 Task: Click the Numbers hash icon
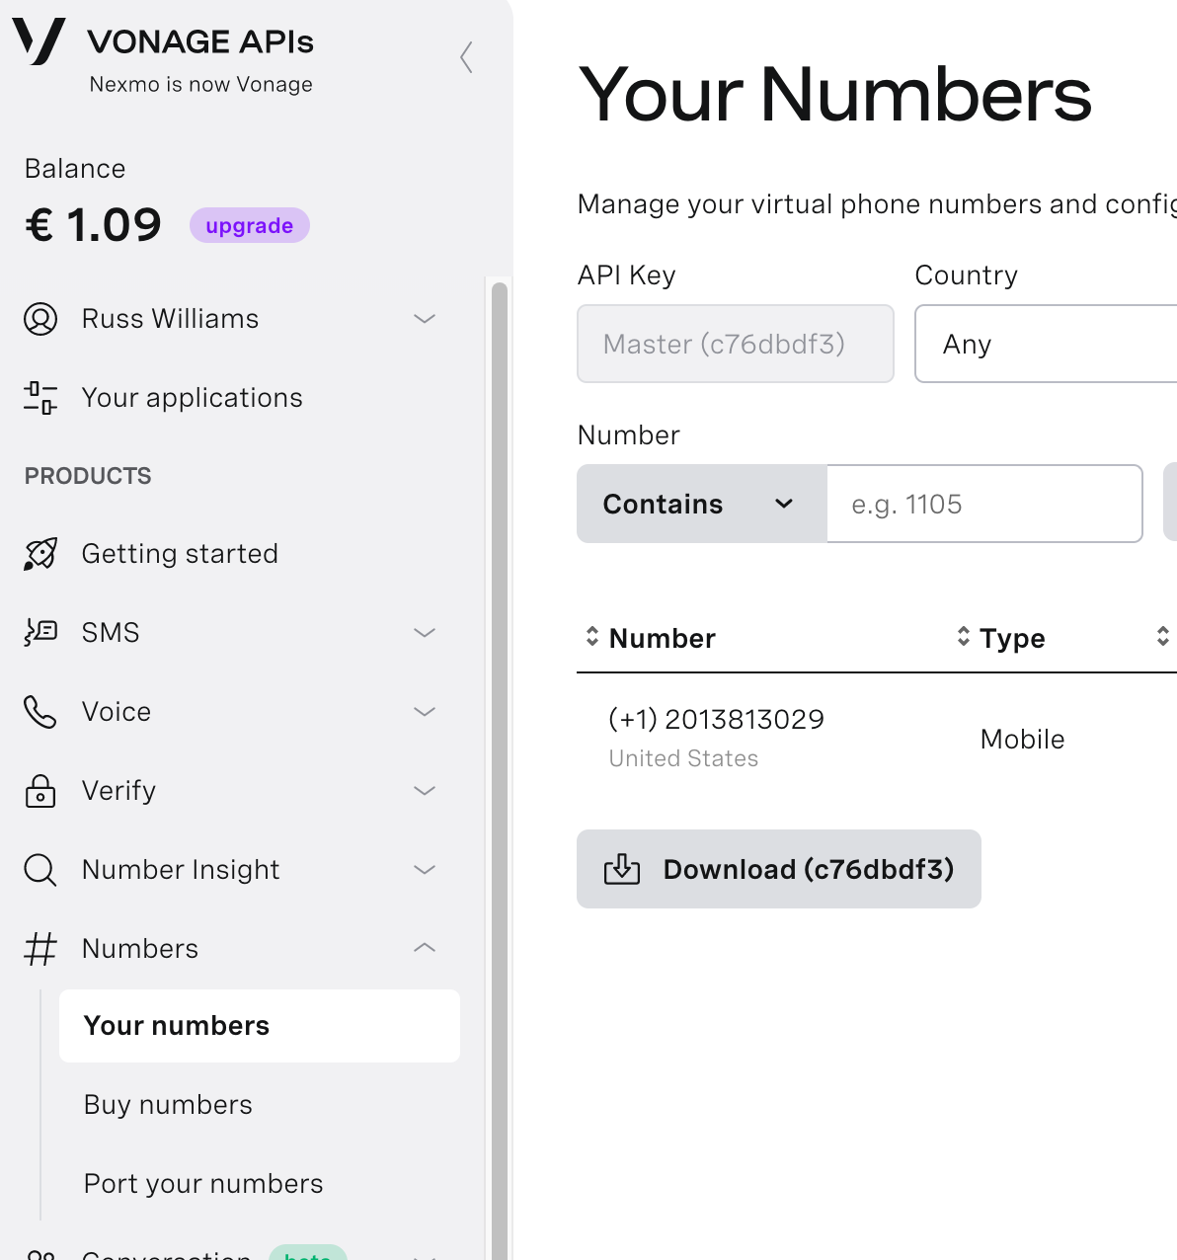40,949
